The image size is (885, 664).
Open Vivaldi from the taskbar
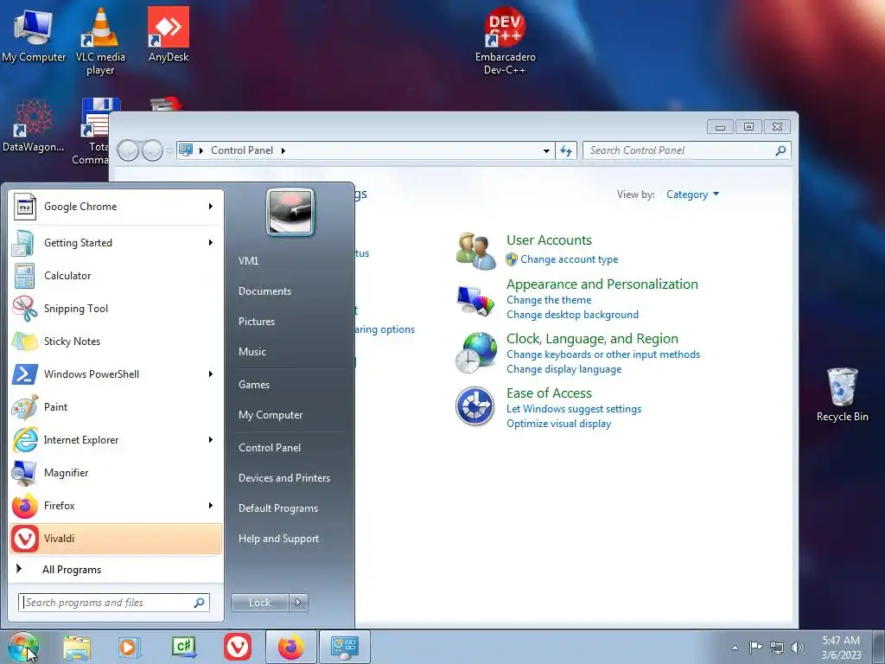238,647
